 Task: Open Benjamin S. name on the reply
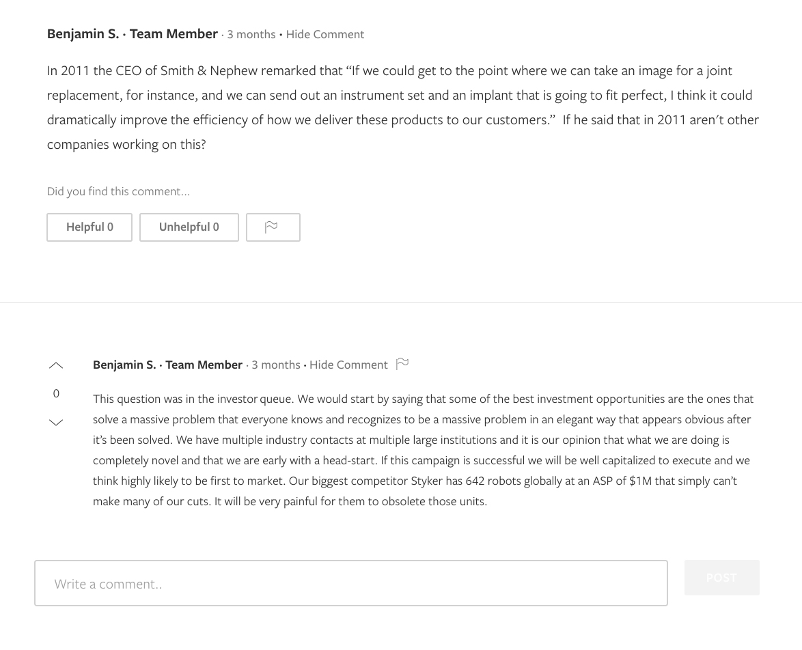click(124, 365)
